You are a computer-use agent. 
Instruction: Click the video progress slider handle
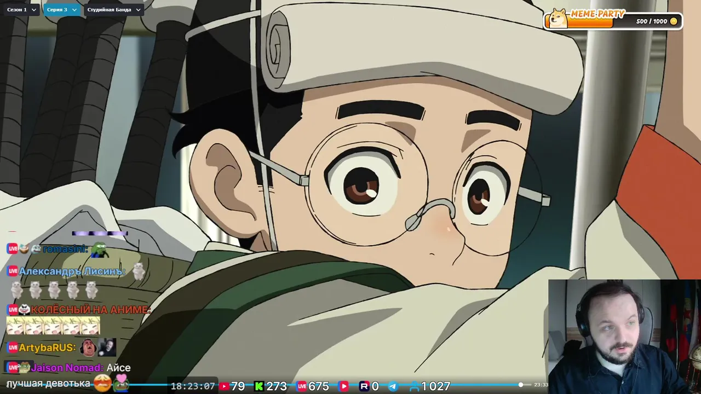click(521, 385)
